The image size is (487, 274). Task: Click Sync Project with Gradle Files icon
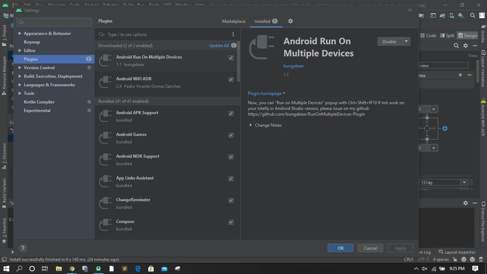(x=442, y=15)
